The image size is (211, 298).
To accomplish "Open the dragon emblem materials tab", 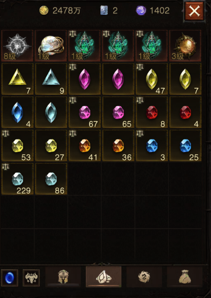I will click(x=144, y=276).
